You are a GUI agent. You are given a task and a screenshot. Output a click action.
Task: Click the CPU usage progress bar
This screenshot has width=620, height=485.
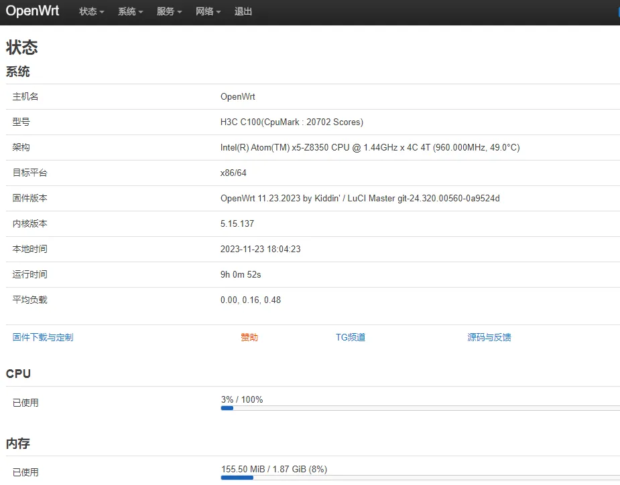coord(420,407)
